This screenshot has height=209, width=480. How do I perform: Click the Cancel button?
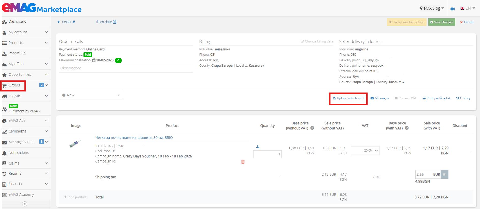tap(467, 22)
